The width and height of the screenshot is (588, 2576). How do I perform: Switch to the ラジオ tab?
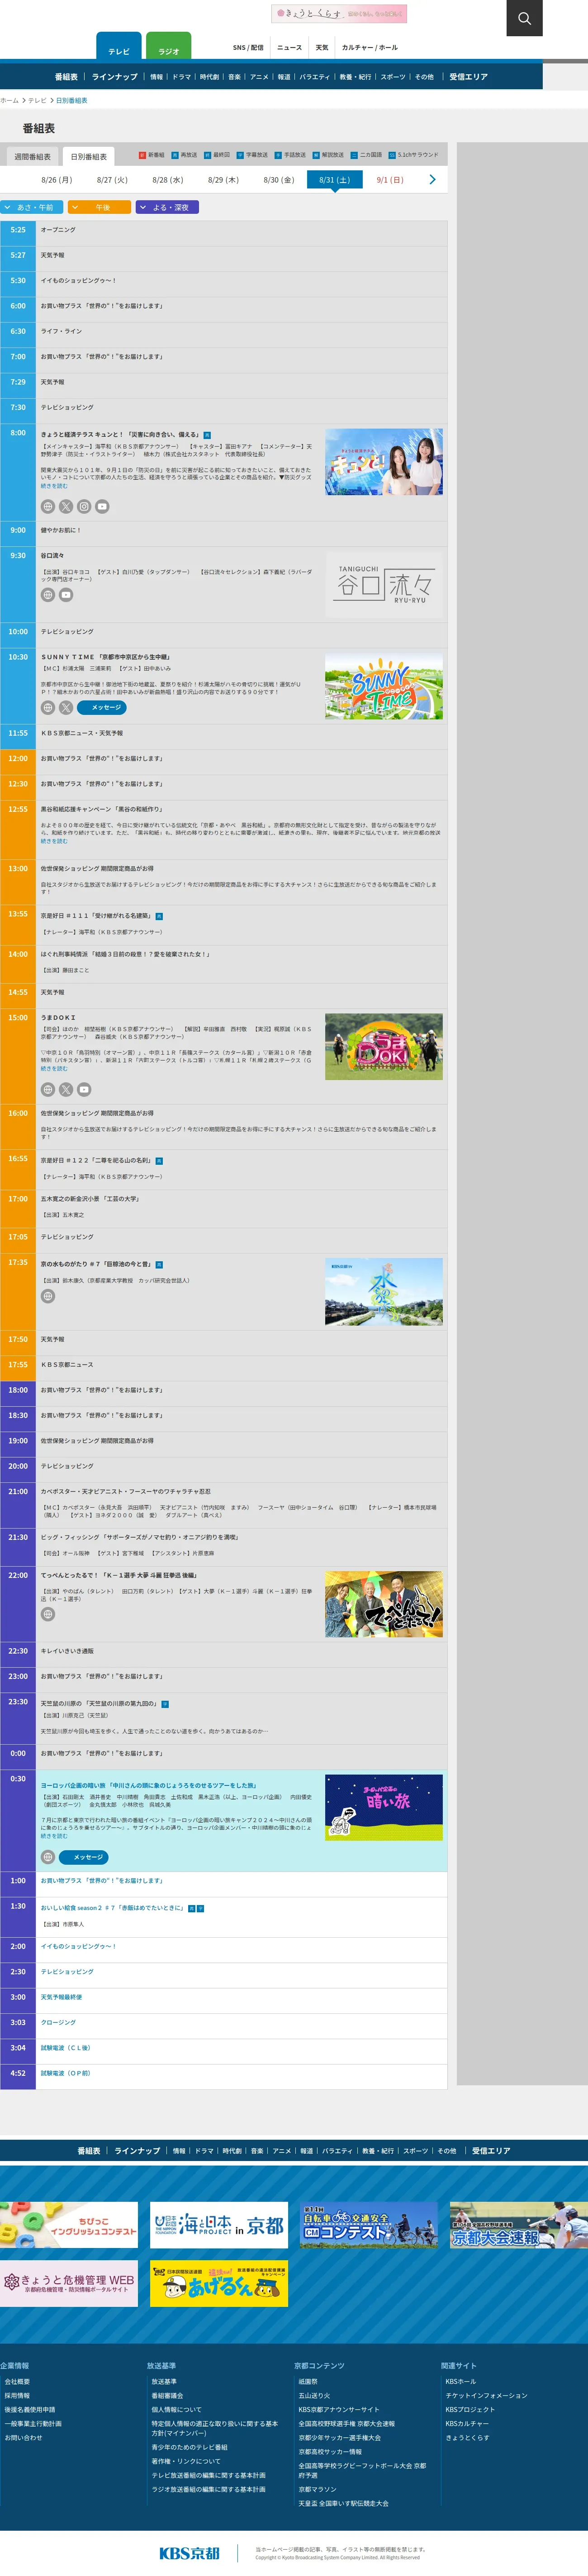(x=169, y=47)
